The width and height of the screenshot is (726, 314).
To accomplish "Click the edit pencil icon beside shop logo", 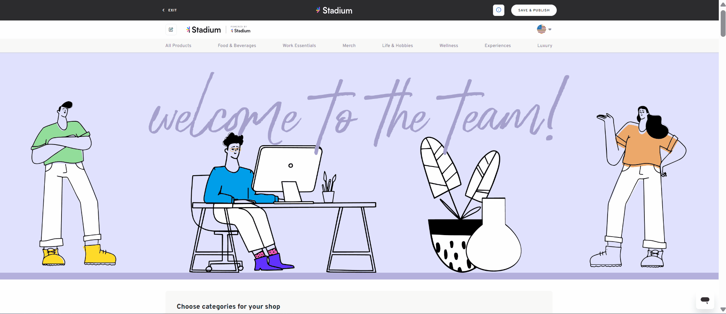I will click(171, 30).
